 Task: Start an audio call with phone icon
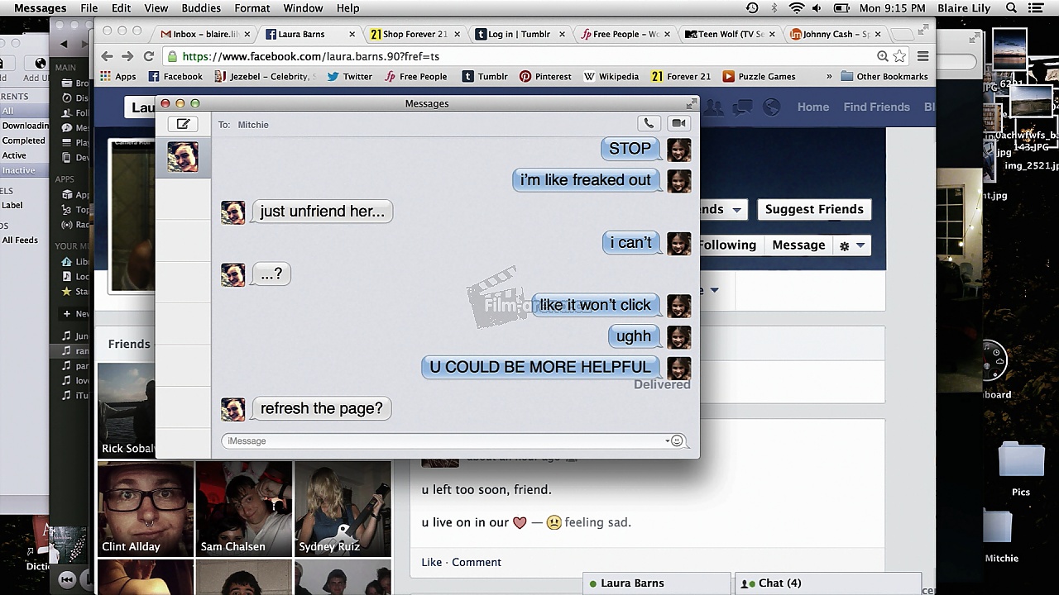coord(649,123)
